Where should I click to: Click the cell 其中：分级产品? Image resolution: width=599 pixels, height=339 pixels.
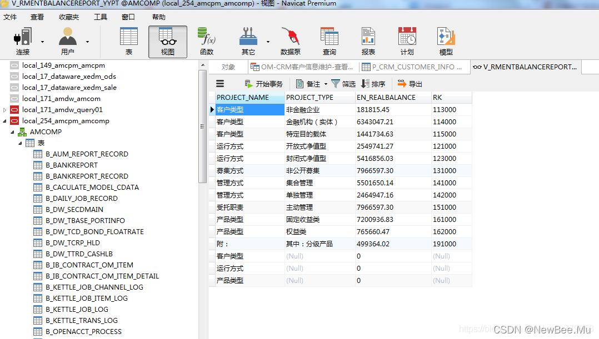pos(320,244)
